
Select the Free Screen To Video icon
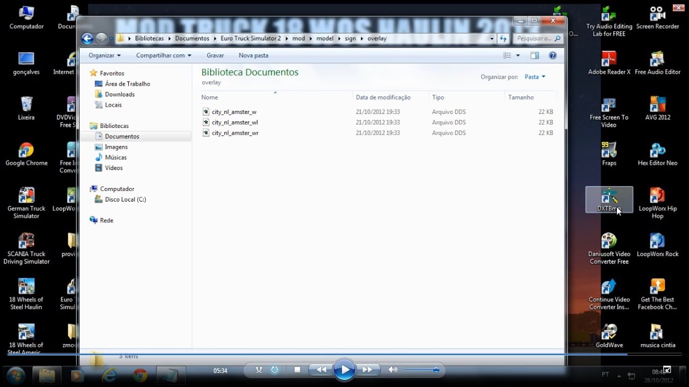point(609,112)
